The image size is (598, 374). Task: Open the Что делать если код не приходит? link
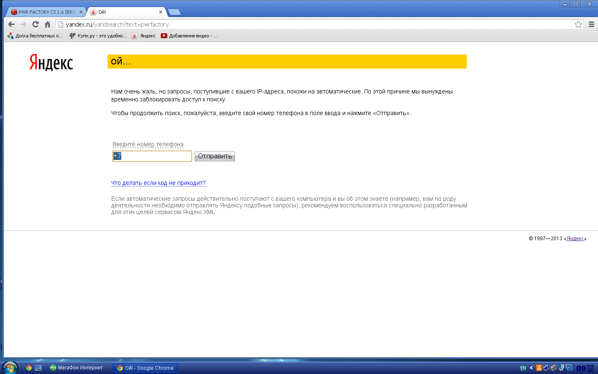159,183
